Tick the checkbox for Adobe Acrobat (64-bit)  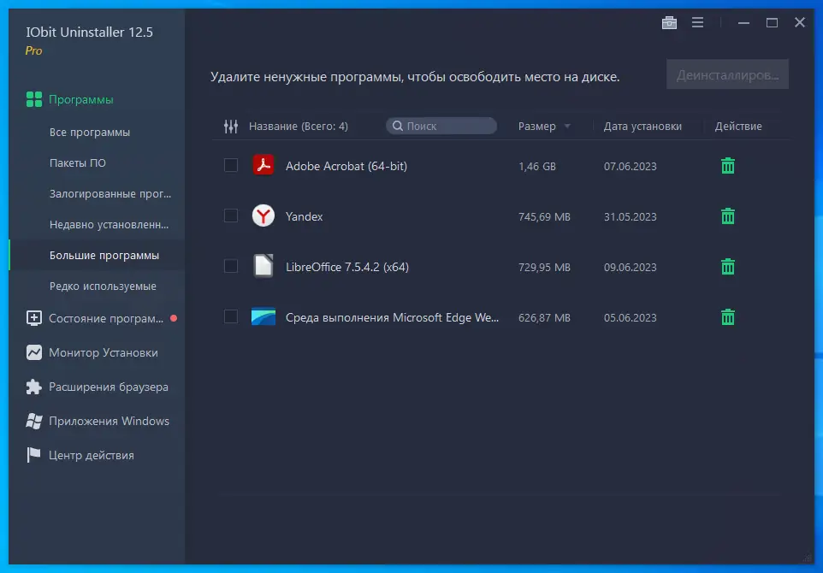point(231,165)
